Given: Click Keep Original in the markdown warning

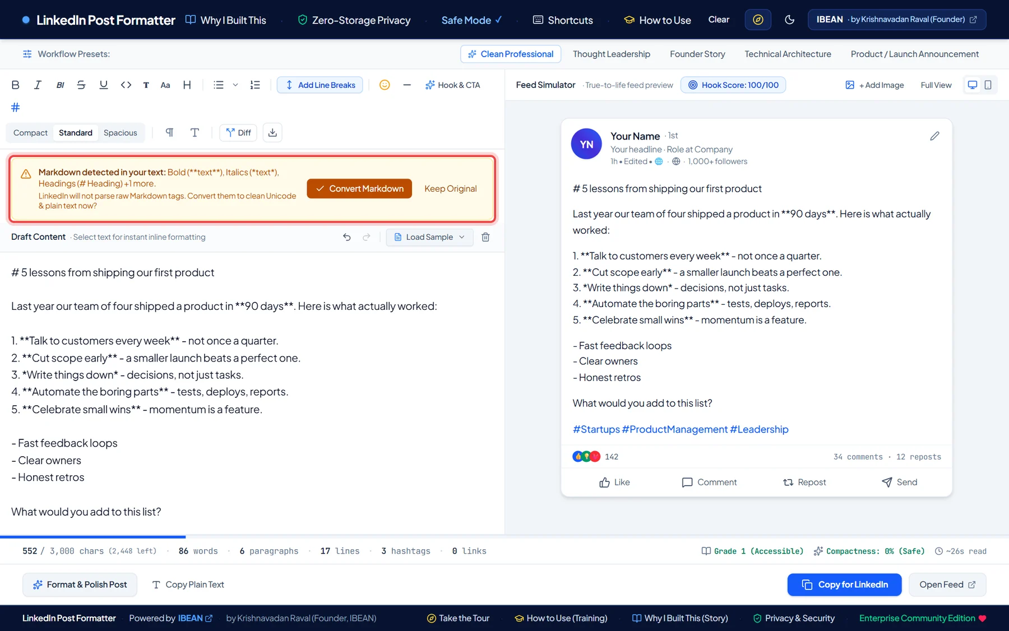Looking at the screenshot, I should [451, 189].
